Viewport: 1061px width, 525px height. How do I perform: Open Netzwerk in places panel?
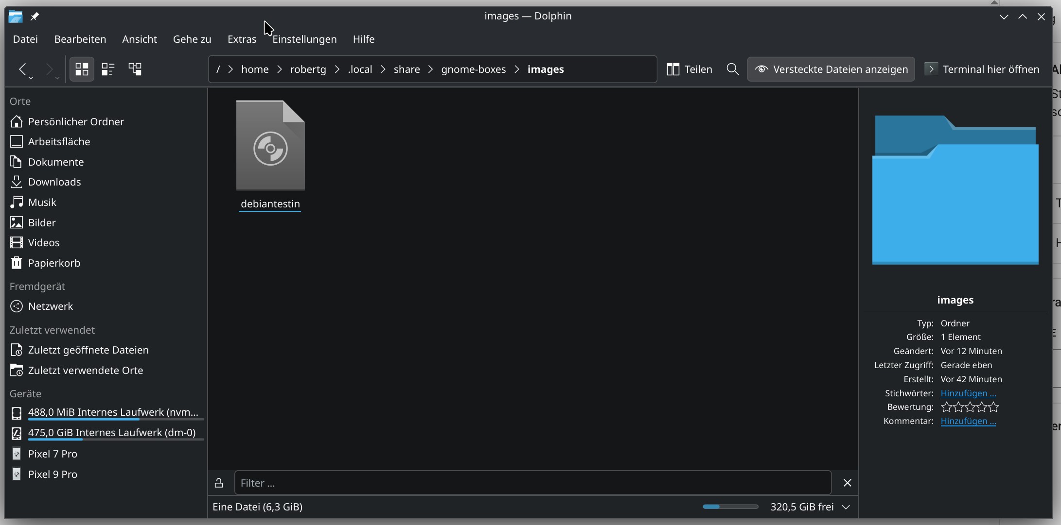[x=50, y=306]
